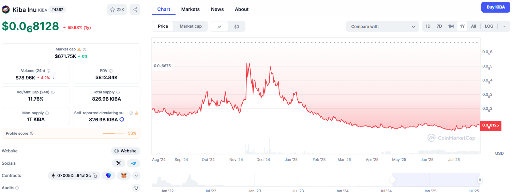This screenshot has width=512, height=195.
Task: Click right handle of range slider
Action: pyautogui.click(x=480, y=180)
